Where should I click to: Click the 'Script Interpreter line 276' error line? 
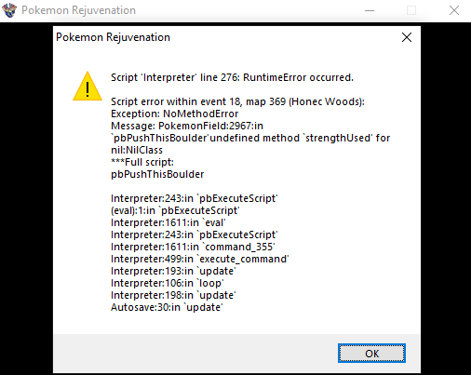[232, 77]
